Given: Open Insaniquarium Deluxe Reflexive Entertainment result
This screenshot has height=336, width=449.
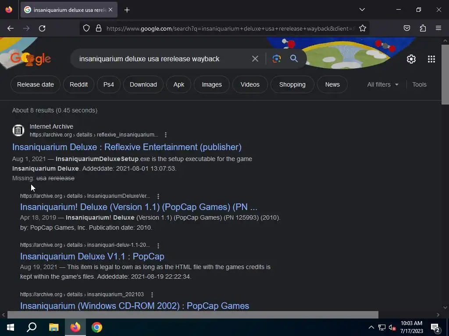Looking at the screenshot, I should coord(127,147).
